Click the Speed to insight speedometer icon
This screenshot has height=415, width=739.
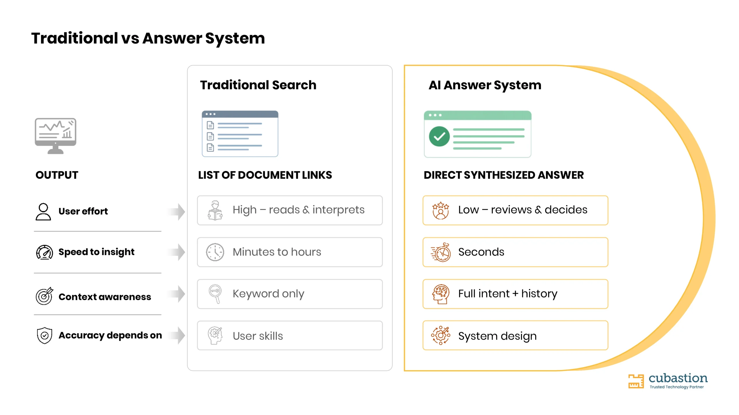(44, 252)
